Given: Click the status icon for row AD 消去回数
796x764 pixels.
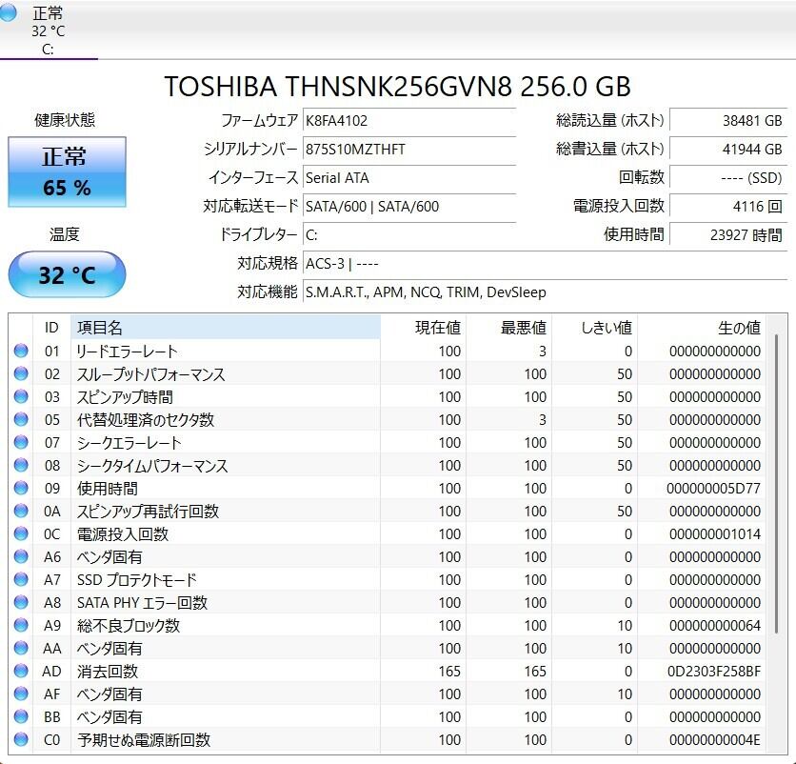Looking at the screenshot, I should pos(21,671).
